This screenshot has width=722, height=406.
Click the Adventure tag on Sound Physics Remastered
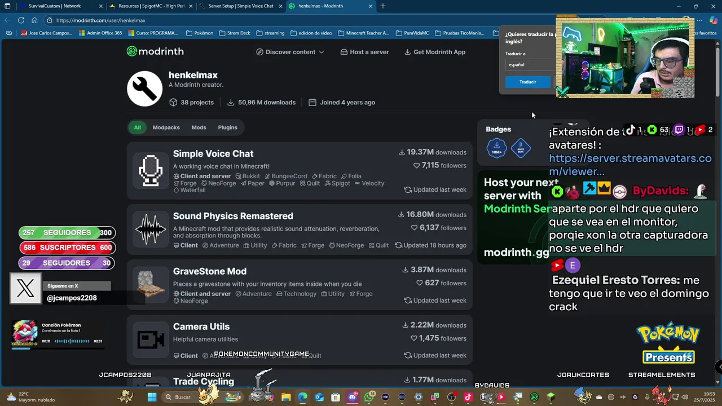coord(221,246)
